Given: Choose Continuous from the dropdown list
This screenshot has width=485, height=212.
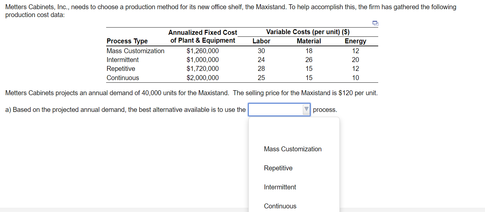Looking at the screenshot, I should pyautogui.click(x=280, y=206).
